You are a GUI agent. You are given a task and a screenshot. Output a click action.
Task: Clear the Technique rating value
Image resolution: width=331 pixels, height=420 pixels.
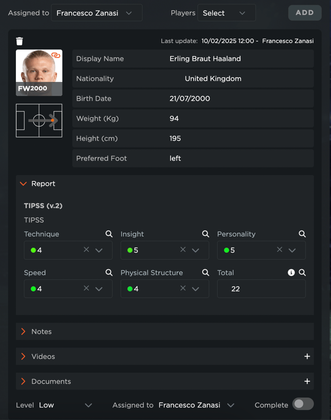pos(86,250)
